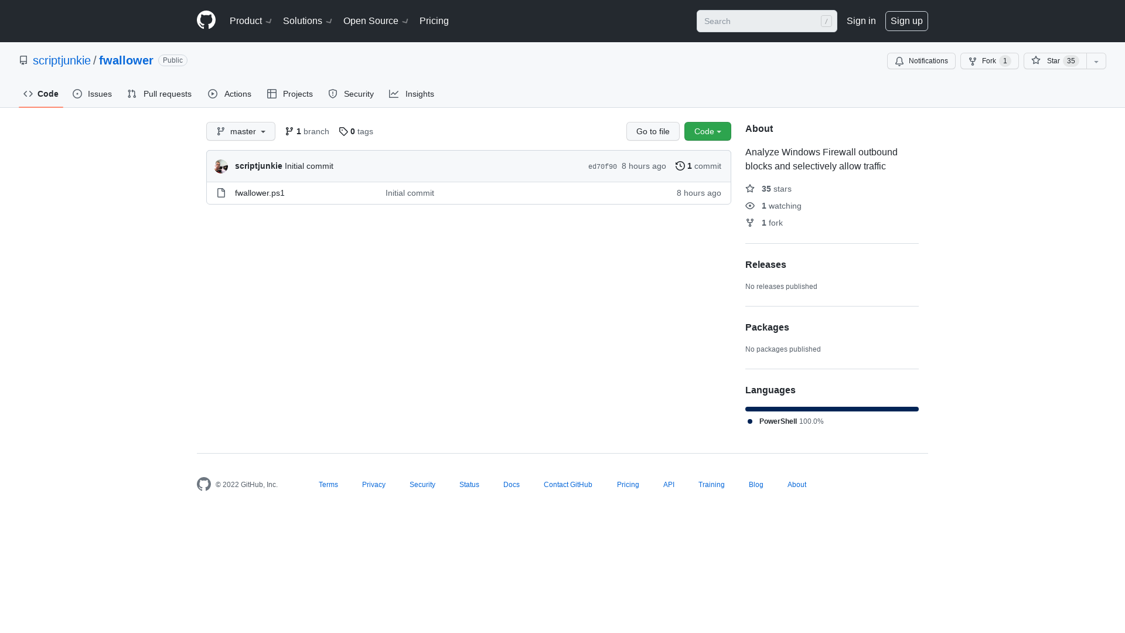1125x633 pixels.
Task: Click the Insights graph tab icon
Action: tap(393, 94)
